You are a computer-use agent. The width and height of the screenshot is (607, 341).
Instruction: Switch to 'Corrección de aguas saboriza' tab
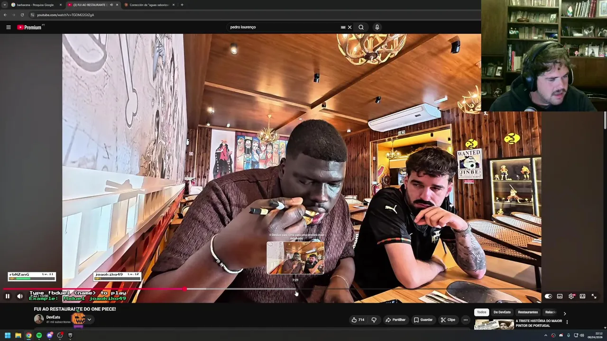149,5
